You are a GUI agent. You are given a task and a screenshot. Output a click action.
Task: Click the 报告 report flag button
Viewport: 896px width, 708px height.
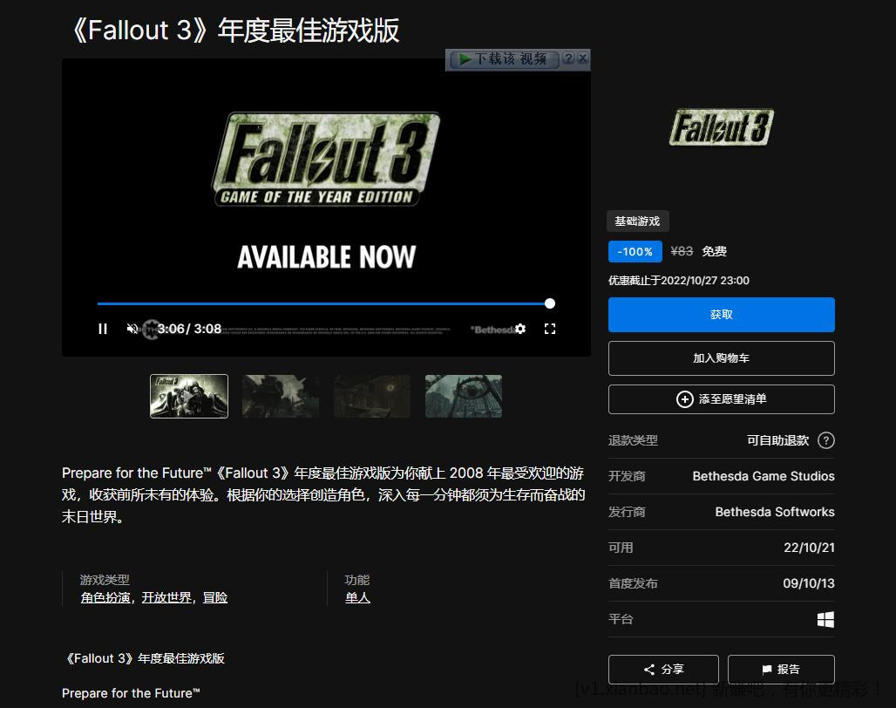781,670
